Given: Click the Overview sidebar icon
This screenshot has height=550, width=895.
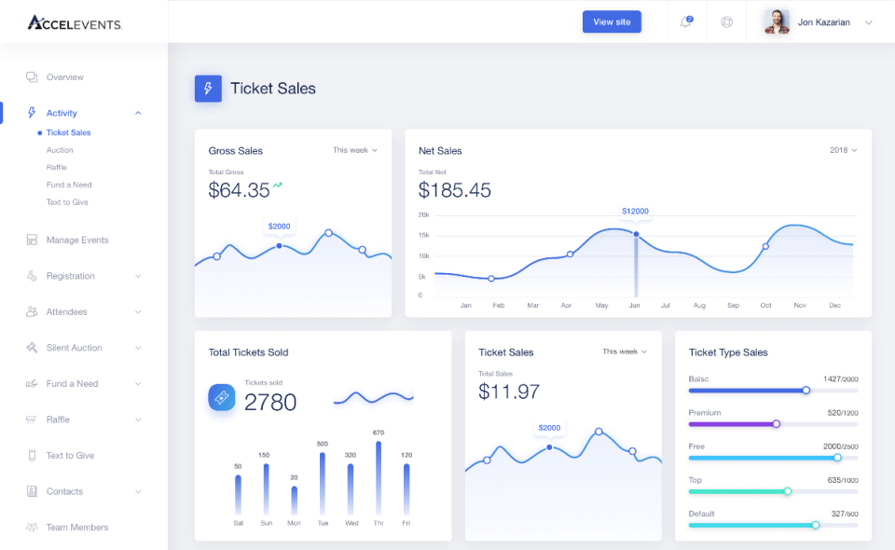Looking at the screenshot, I should point(32,77).
